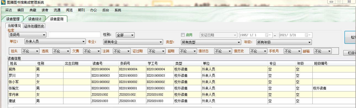
Task: Click the 学工号 column header
Action: (160, 63)
